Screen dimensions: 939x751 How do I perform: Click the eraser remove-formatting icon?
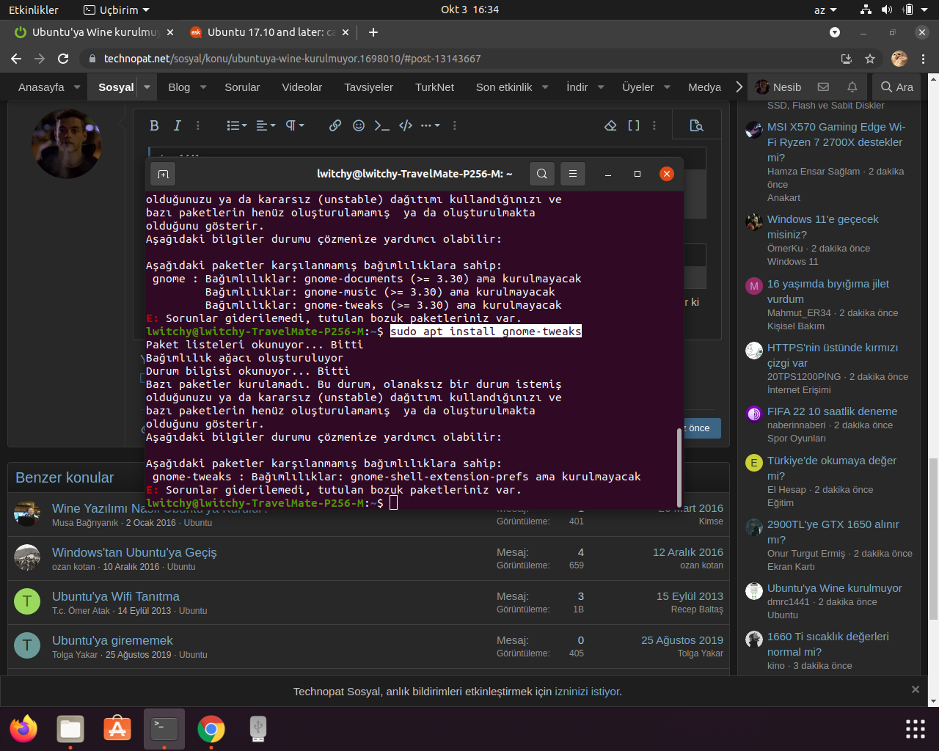610,125
